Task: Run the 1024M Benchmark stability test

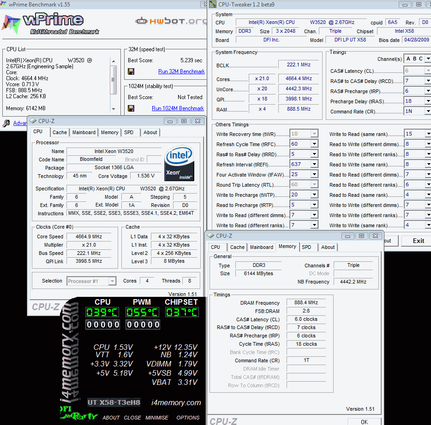Action: (x=178, y=108)
